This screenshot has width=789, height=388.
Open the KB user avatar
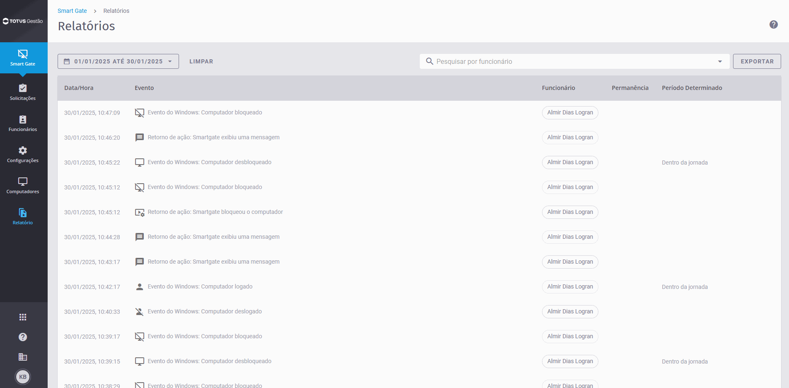[x=23, y=377]
